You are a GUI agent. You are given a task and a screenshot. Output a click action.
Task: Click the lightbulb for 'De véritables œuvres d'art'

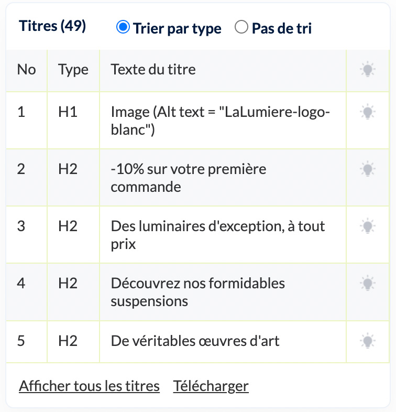(x=367, y=341)
